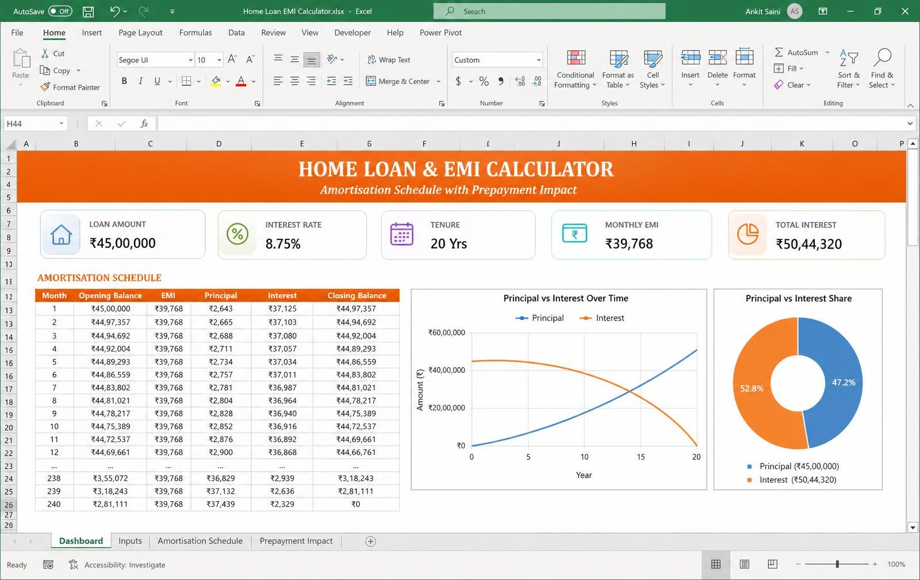
Task: Click the Decrease Font Size icon
Action: [x=250, y=59]
